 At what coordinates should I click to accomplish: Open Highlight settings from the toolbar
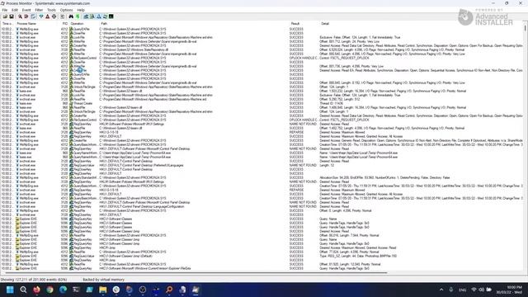pos(48,16)
